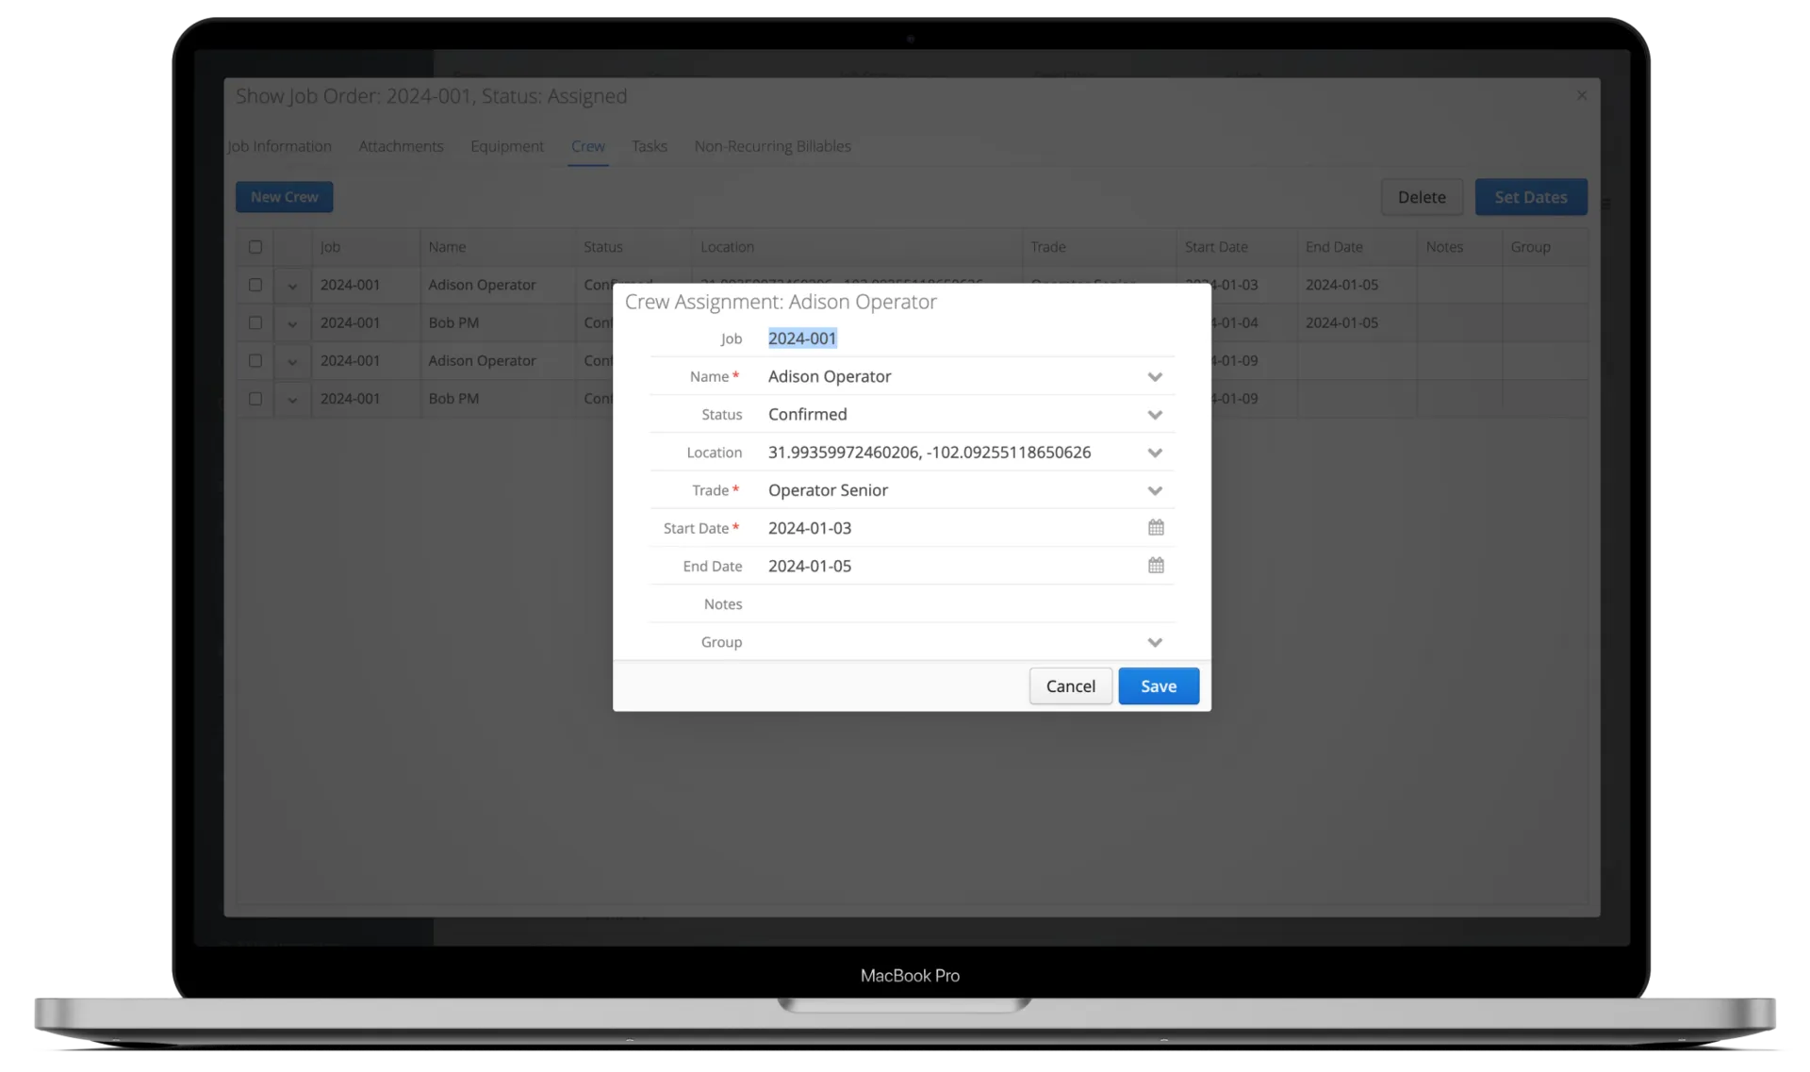Tick the select-all checkbox in the header
The height and width of the screenshot is (1072, 1810).
click(255, 247)
